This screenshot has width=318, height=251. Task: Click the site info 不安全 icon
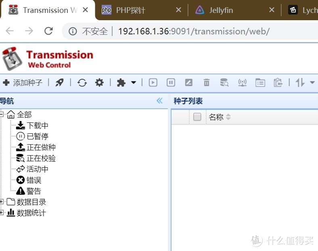(x=73, y=31)
